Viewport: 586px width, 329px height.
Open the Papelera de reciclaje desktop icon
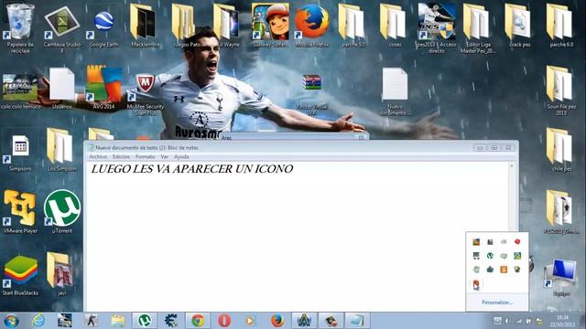coord(20,27)
